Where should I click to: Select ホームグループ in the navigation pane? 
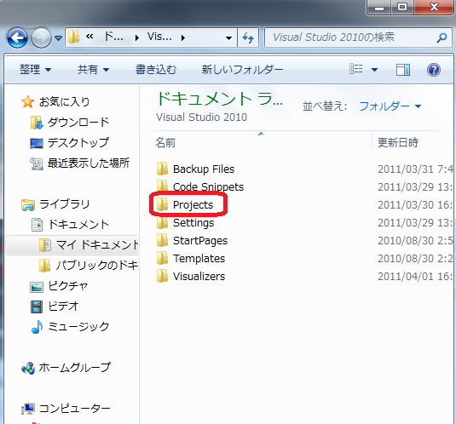(x=75, y=368)
